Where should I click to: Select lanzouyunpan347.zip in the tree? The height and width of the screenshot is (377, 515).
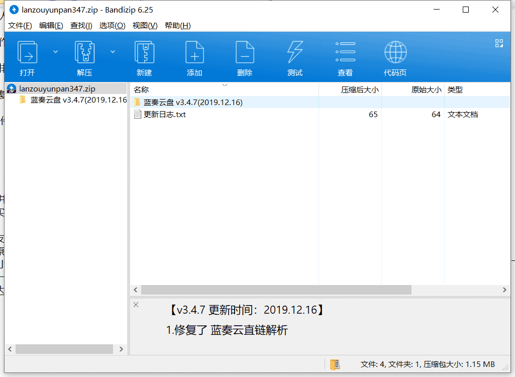coord(57,89)
